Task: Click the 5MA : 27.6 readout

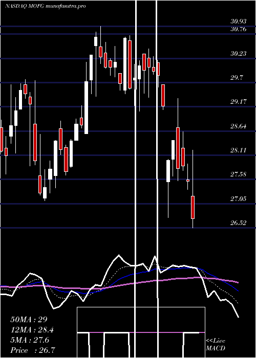Action: pos(30,340)
